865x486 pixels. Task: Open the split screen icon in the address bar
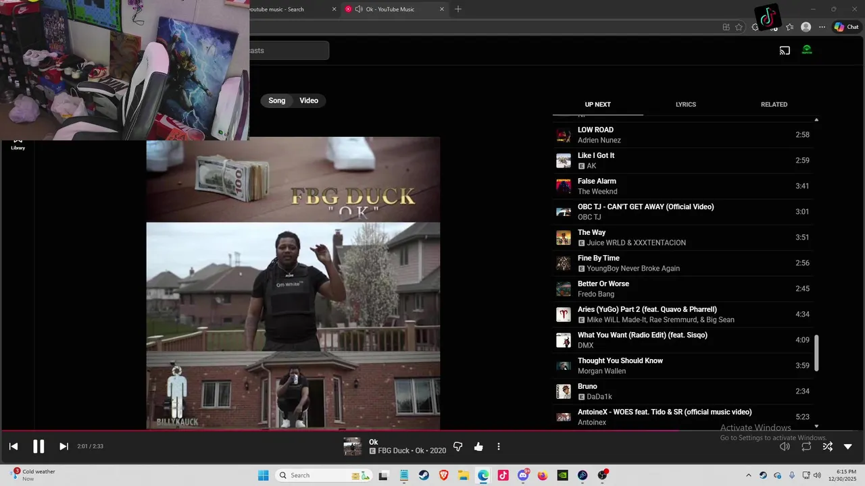pos(726,27)
